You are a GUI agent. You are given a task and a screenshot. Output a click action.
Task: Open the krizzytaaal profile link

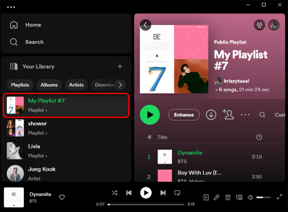[x=236, y=81]
